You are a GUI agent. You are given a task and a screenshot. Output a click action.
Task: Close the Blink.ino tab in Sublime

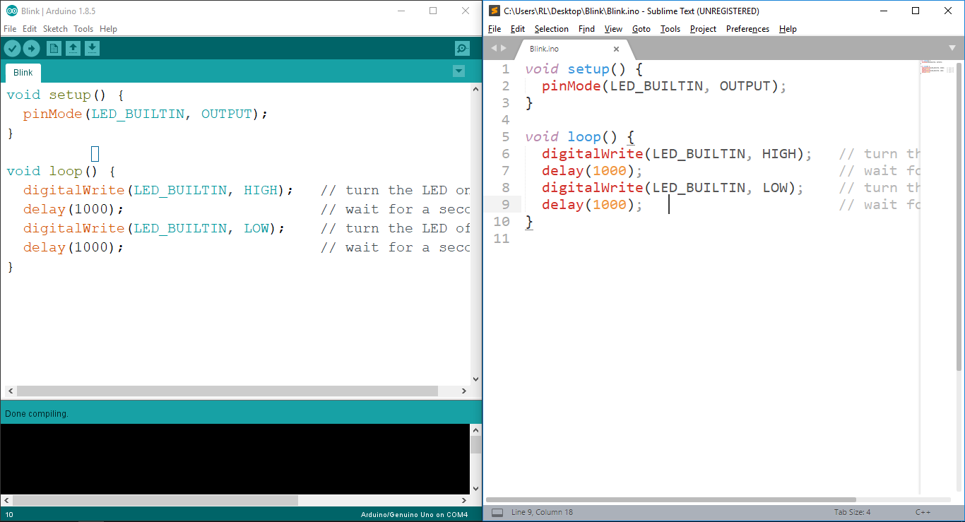616,49
